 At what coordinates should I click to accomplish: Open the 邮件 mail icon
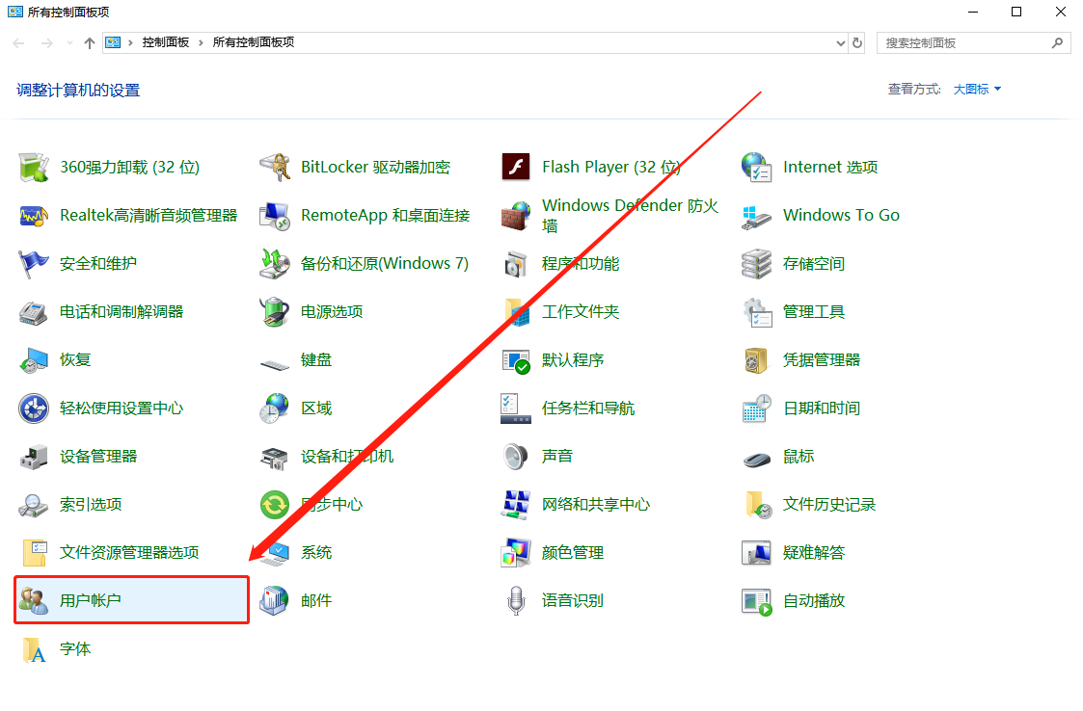(274, 601)
